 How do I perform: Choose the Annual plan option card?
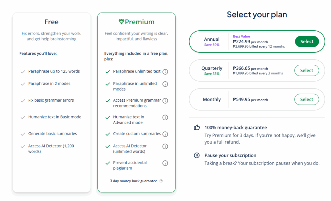257,41
